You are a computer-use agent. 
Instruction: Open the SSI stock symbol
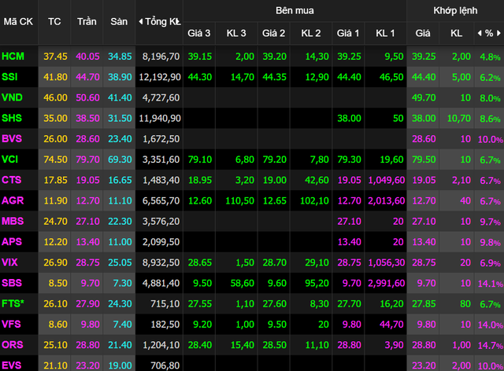coord(11,77)
